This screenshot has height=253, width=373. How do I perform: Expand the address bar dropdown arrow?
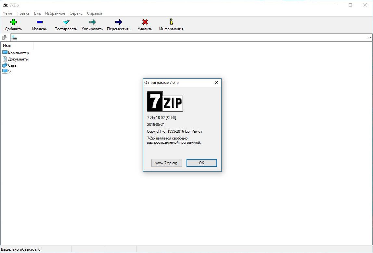click(369, 38)
